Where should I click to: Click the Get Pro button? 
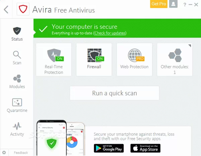(159, 4)
